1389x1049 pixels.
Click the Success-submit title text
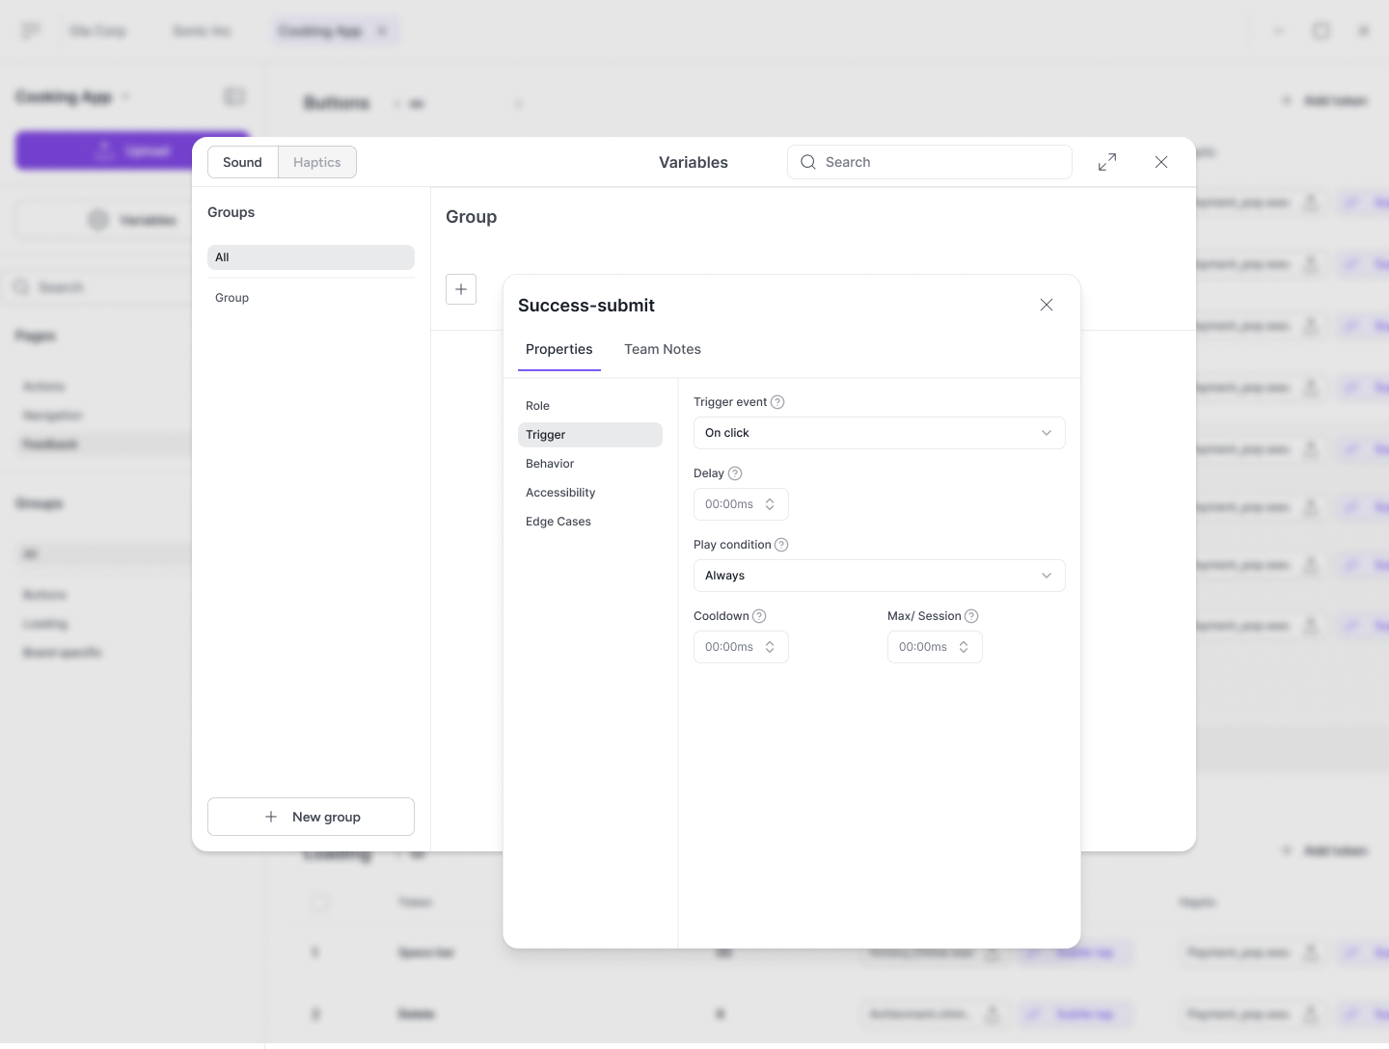click(x=586, y=306)
